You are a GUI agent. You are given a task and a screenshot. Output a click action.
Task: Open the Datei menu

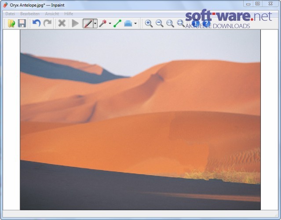tap(10, 14)
